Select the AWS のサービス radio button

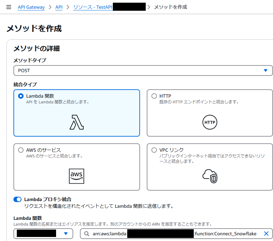(21, 150)
